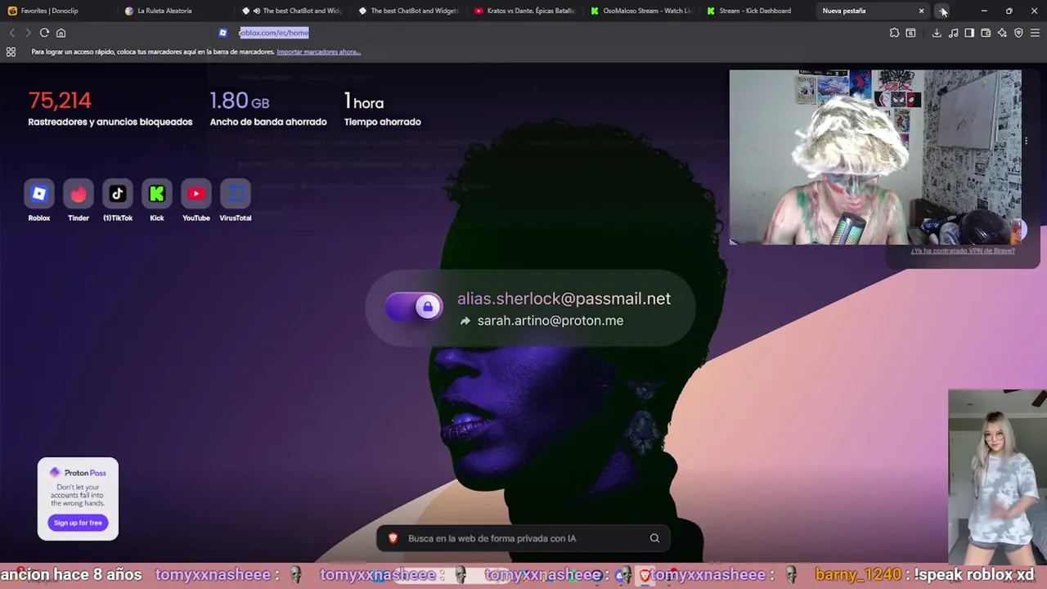This screenshot has height=589, width=1047.
Task: Go to the home page icon
Action: [x=61, y=33]
